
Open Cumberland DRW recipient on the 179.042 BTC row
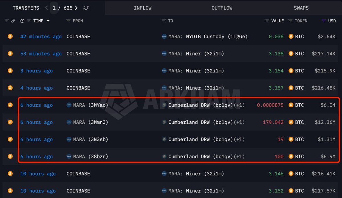201,122
